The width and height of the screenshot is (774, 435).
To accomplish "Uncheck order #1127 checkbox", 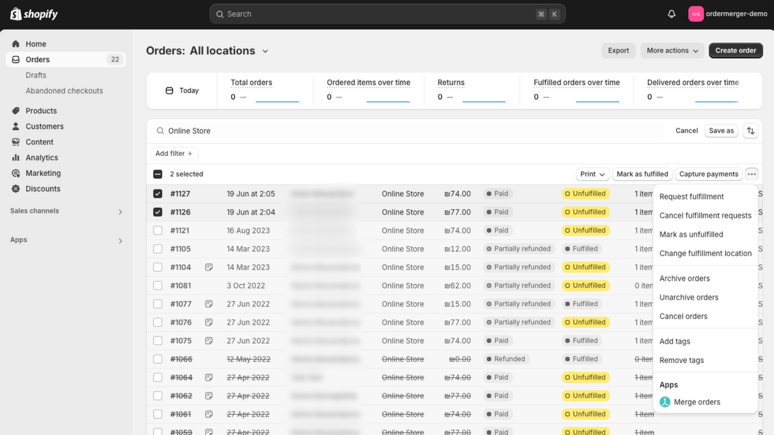I will pos(158,194).
